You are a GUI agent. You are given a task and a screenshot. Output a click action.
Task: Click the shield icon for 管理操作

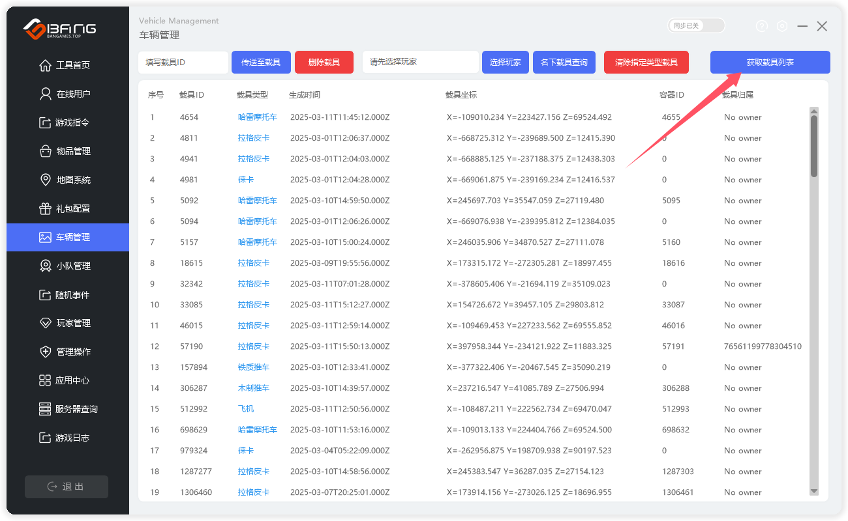tap(45, 352)
